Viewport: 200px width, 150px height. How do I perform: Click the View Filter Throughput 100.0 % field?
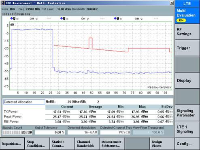point(148,132)
